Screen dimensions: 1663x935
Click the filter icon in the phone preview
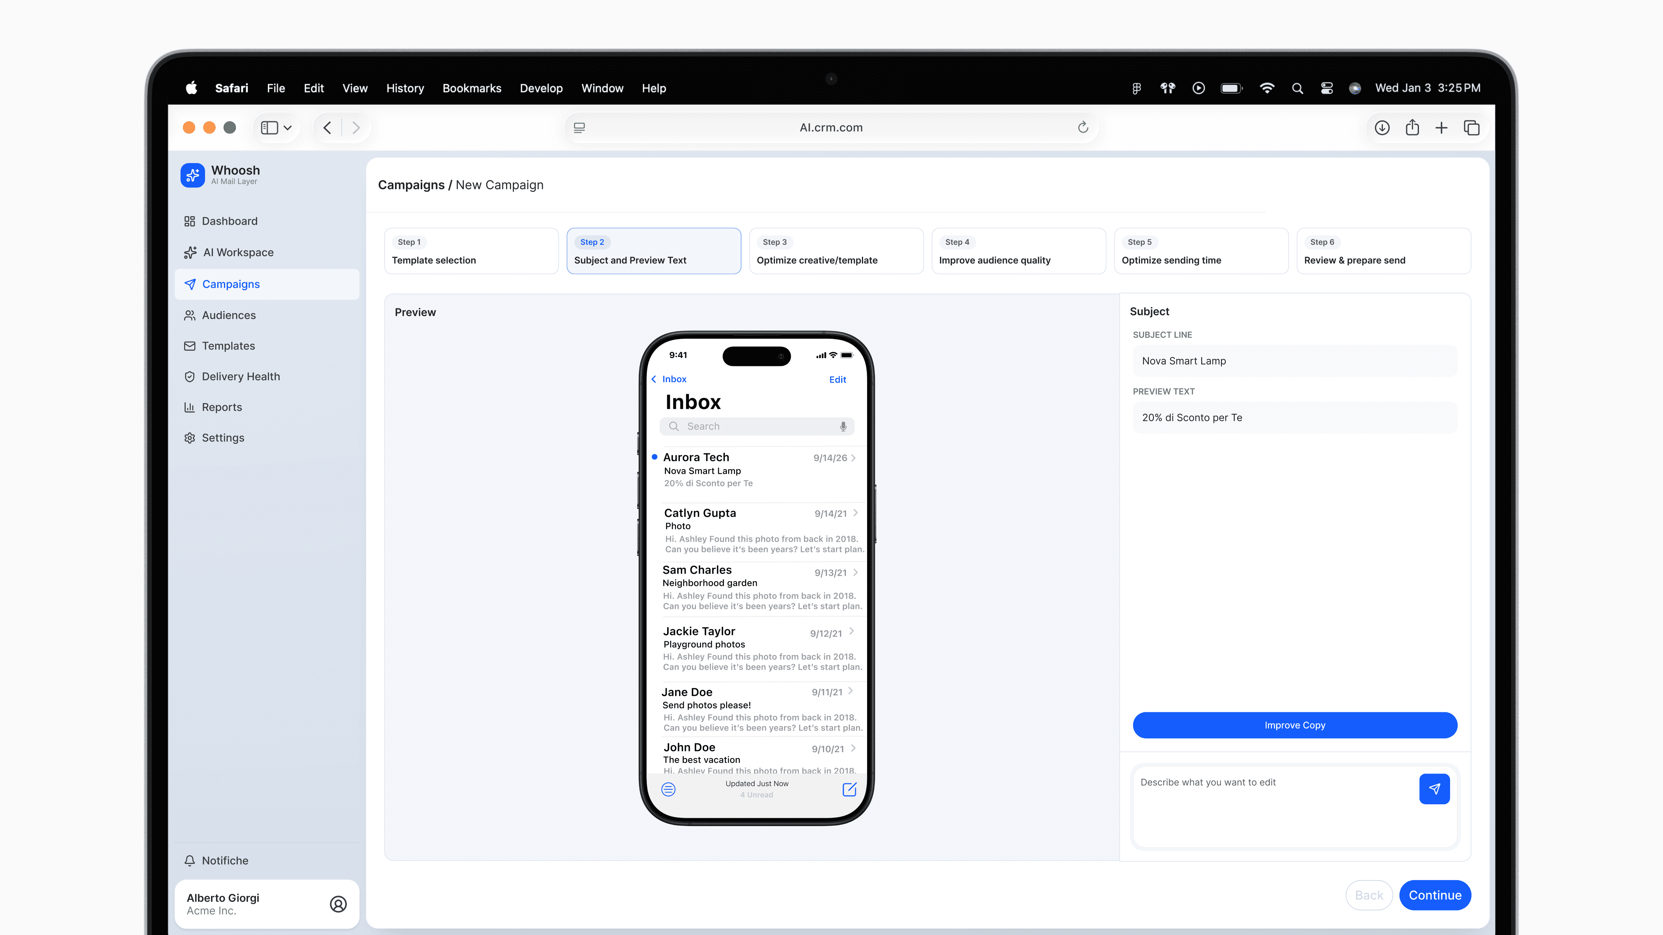click(x=668, y=789)
